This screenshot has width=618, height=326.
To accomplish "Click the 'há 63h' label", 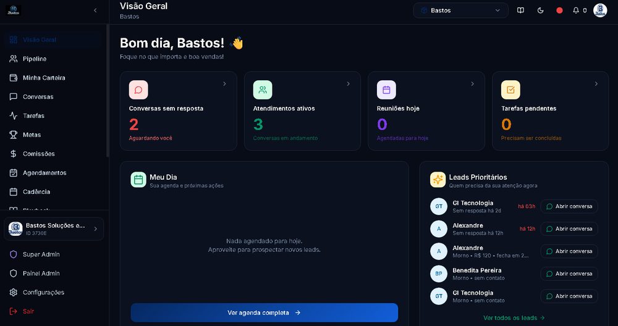I will click(x=527, y=206).
